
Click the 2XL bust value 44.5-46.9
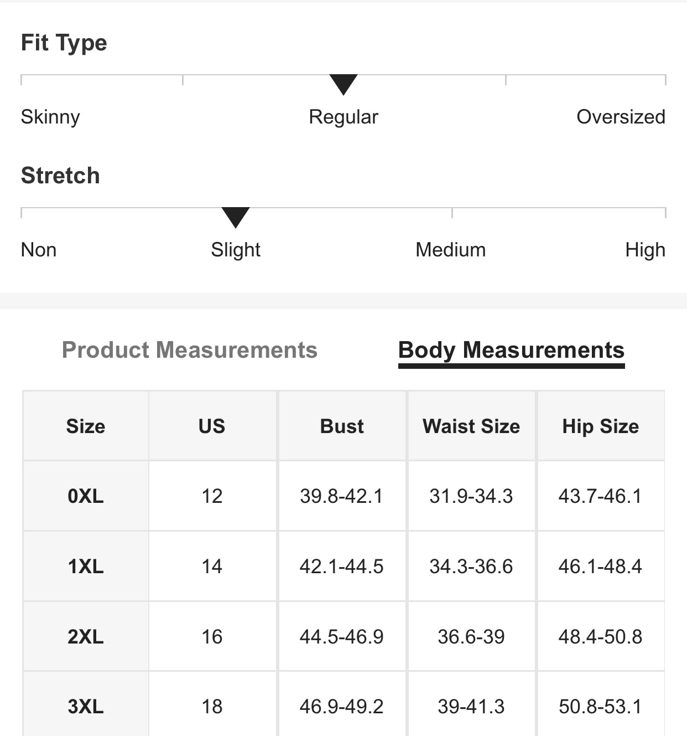pos(342,636)
